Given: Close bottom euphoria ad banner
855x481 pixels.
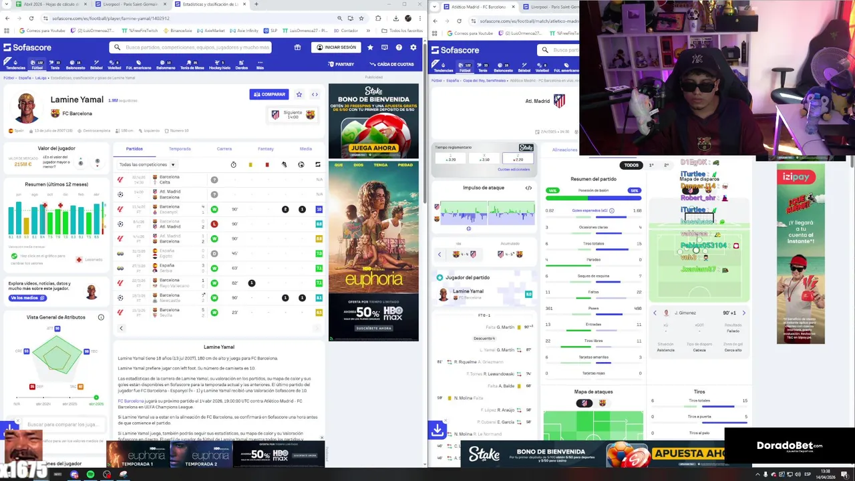Looking at the screenshot, I should 321,438.
